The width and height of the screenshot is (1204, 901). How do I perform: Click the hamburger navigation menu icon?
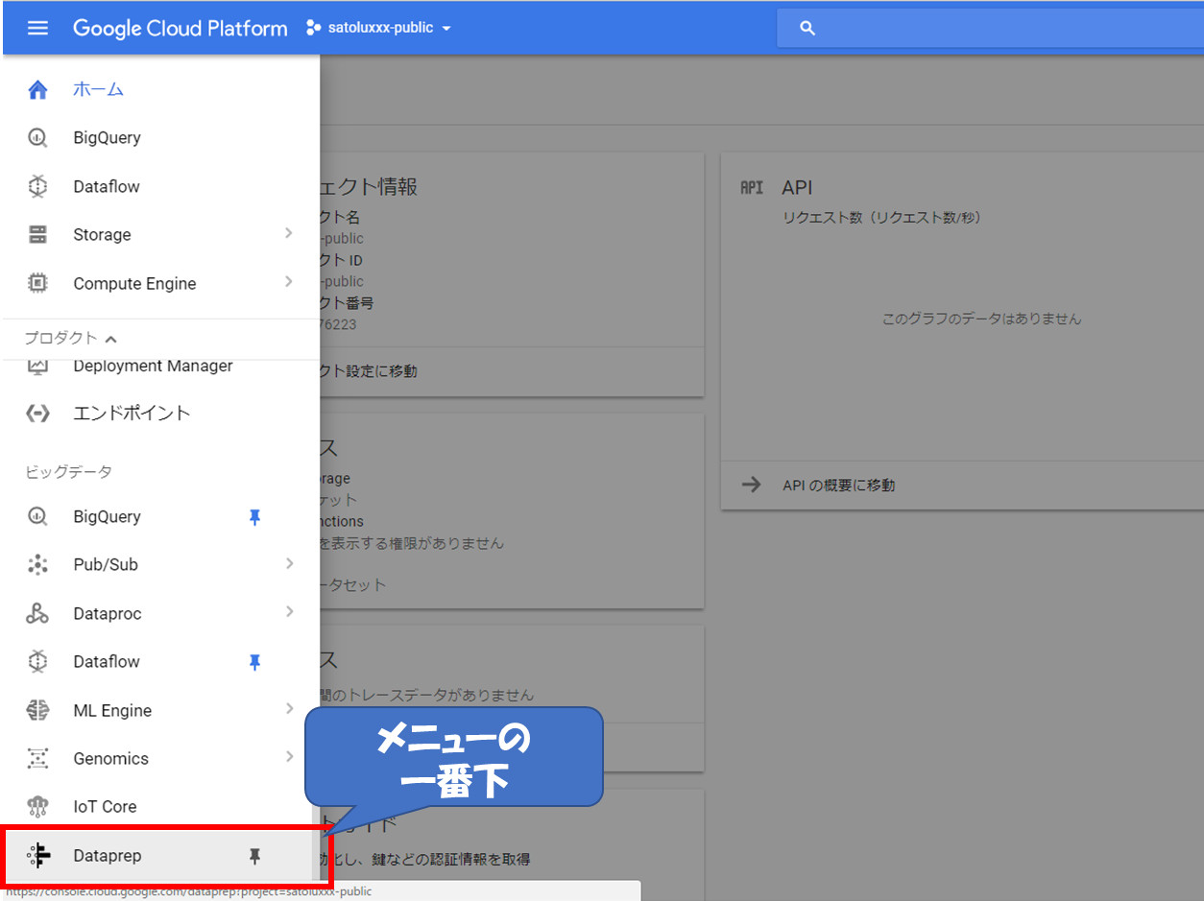37,28
